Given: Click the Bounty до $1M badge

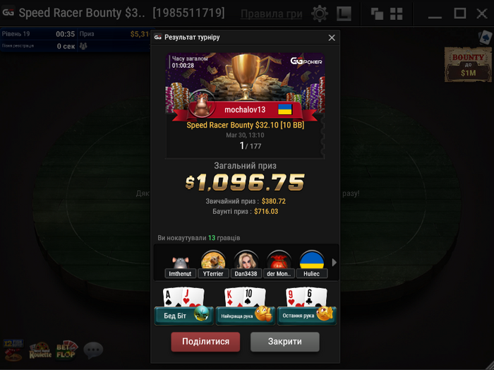Looking at the screenshot, I should [468, 65].
